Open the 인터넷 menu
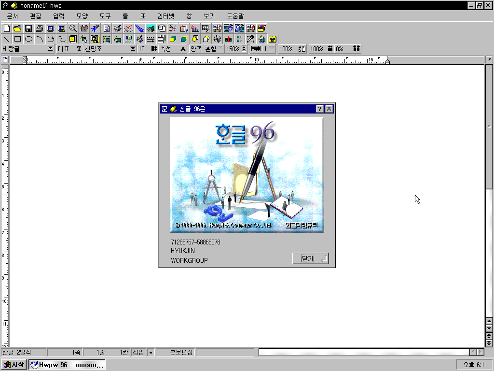494x371 pixels. pos(166,16)
